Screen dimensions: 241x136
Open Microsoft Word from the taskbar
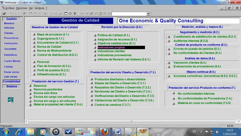(118, 132)
